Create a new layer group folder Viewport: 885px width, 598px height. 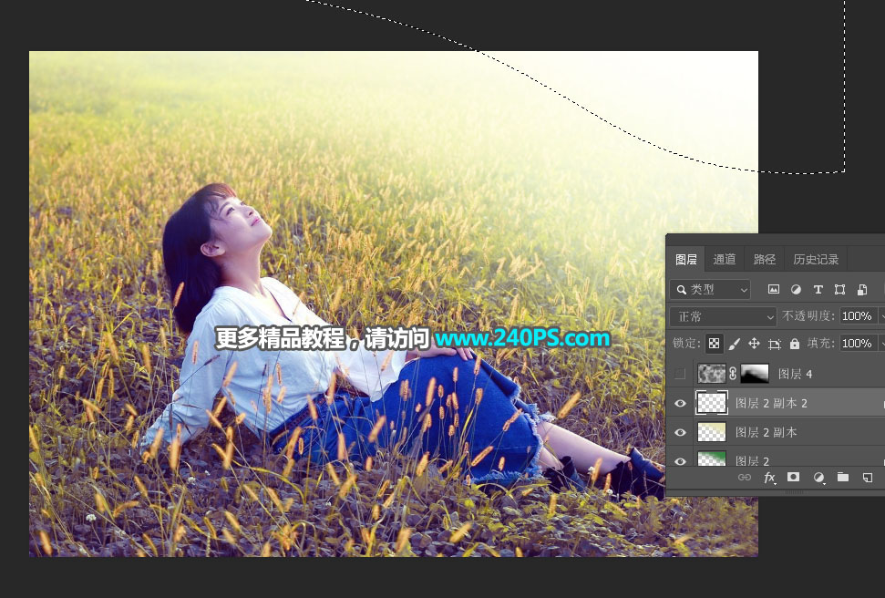pyautogui.click(x=843, y=477)
